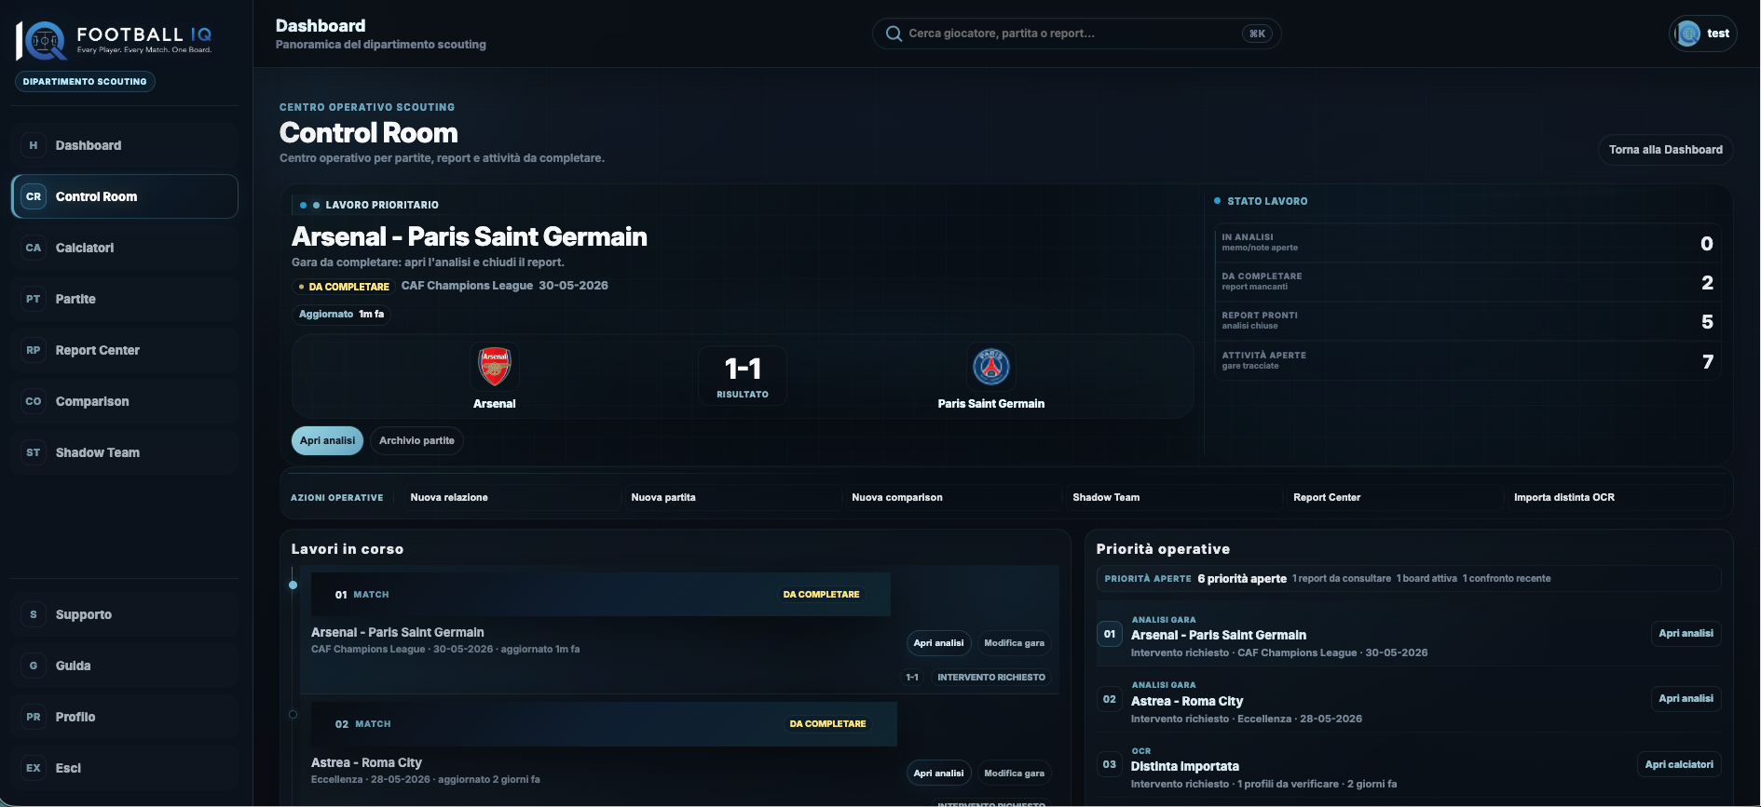Click the Distinta importata priority title
This screenshot has height=807, width=1761.
[x=1184, y=767]
